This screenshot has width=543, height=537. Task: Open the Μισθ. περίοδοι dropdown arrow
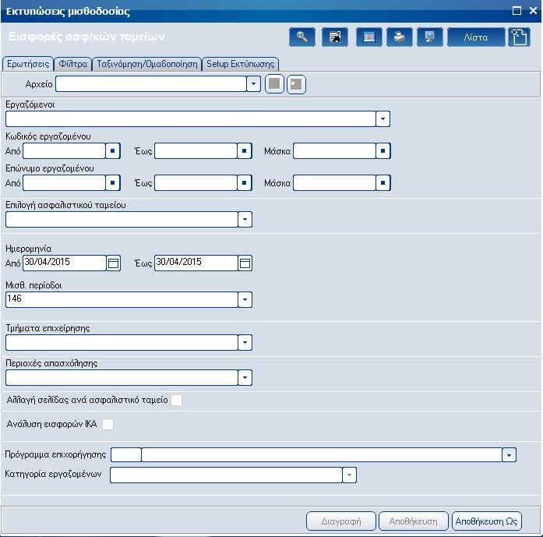[x=245, y=300]
